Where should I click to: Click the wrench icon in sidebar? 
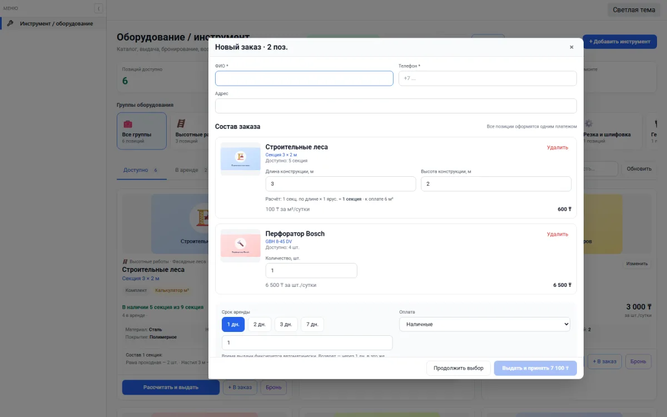point(10,23)
